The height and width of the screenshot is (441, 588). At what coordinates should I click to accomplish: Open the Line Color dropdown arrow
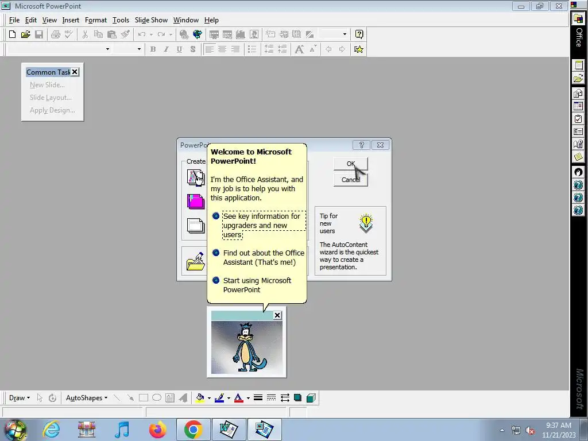click(x=229, y=399)
